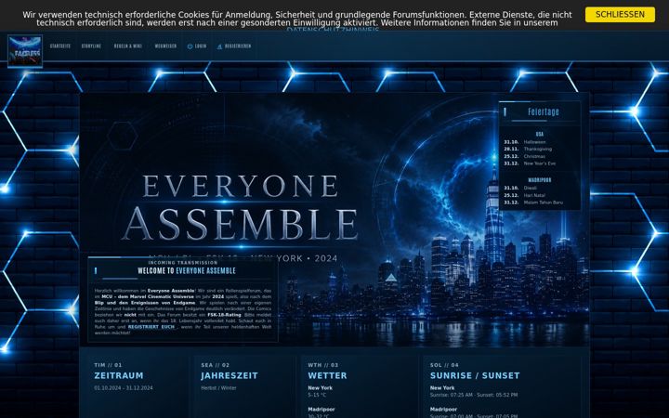Click the USA subheading in Feiertage

click(x=540, y=134)
